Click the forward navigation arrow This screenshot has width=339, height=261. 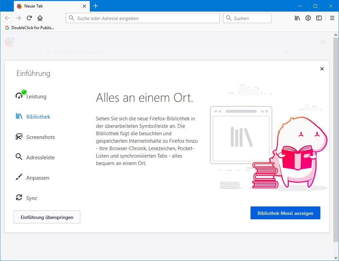[18, 18]
